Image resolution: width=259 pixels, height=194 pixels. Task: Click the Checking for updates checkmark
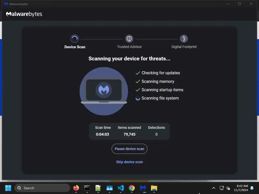pos(138,73)
